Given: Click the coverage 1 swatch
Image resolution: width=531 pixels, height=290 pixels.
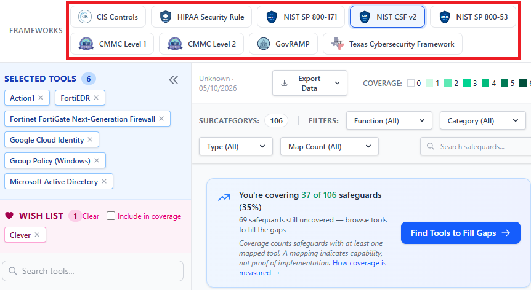Looking at the screenshot, I should (x=429, y=83).
